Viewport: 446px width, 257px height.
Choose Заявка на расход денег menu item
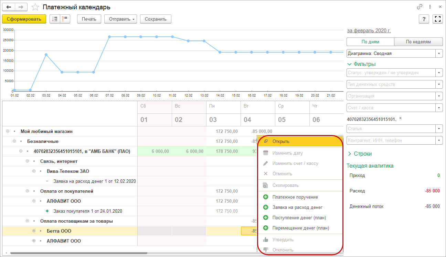(300, 208)
